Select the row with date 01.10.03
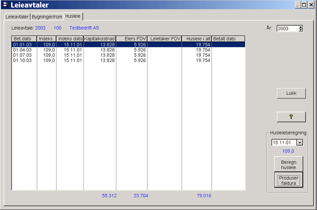 pyautogui.click(x=128, y=60)
